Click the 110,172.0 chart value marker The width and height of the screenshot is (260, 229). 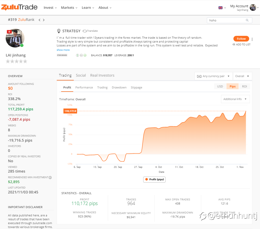(x=70, y=111)
